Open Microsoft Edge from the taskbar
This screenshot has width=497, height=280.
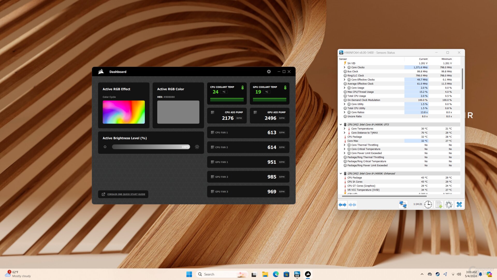coord(276,274)
